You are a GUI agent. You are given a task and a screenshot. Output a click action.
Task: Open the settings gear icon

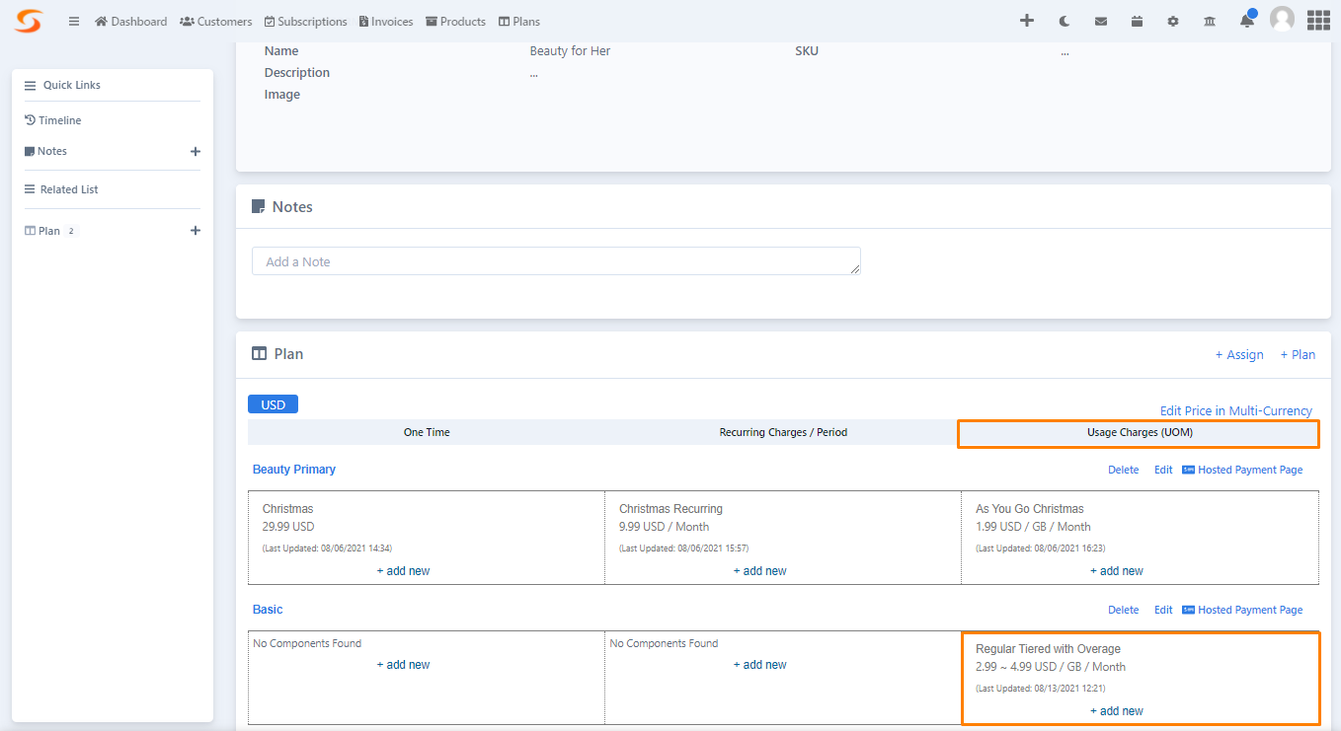tap(1173, 20)
